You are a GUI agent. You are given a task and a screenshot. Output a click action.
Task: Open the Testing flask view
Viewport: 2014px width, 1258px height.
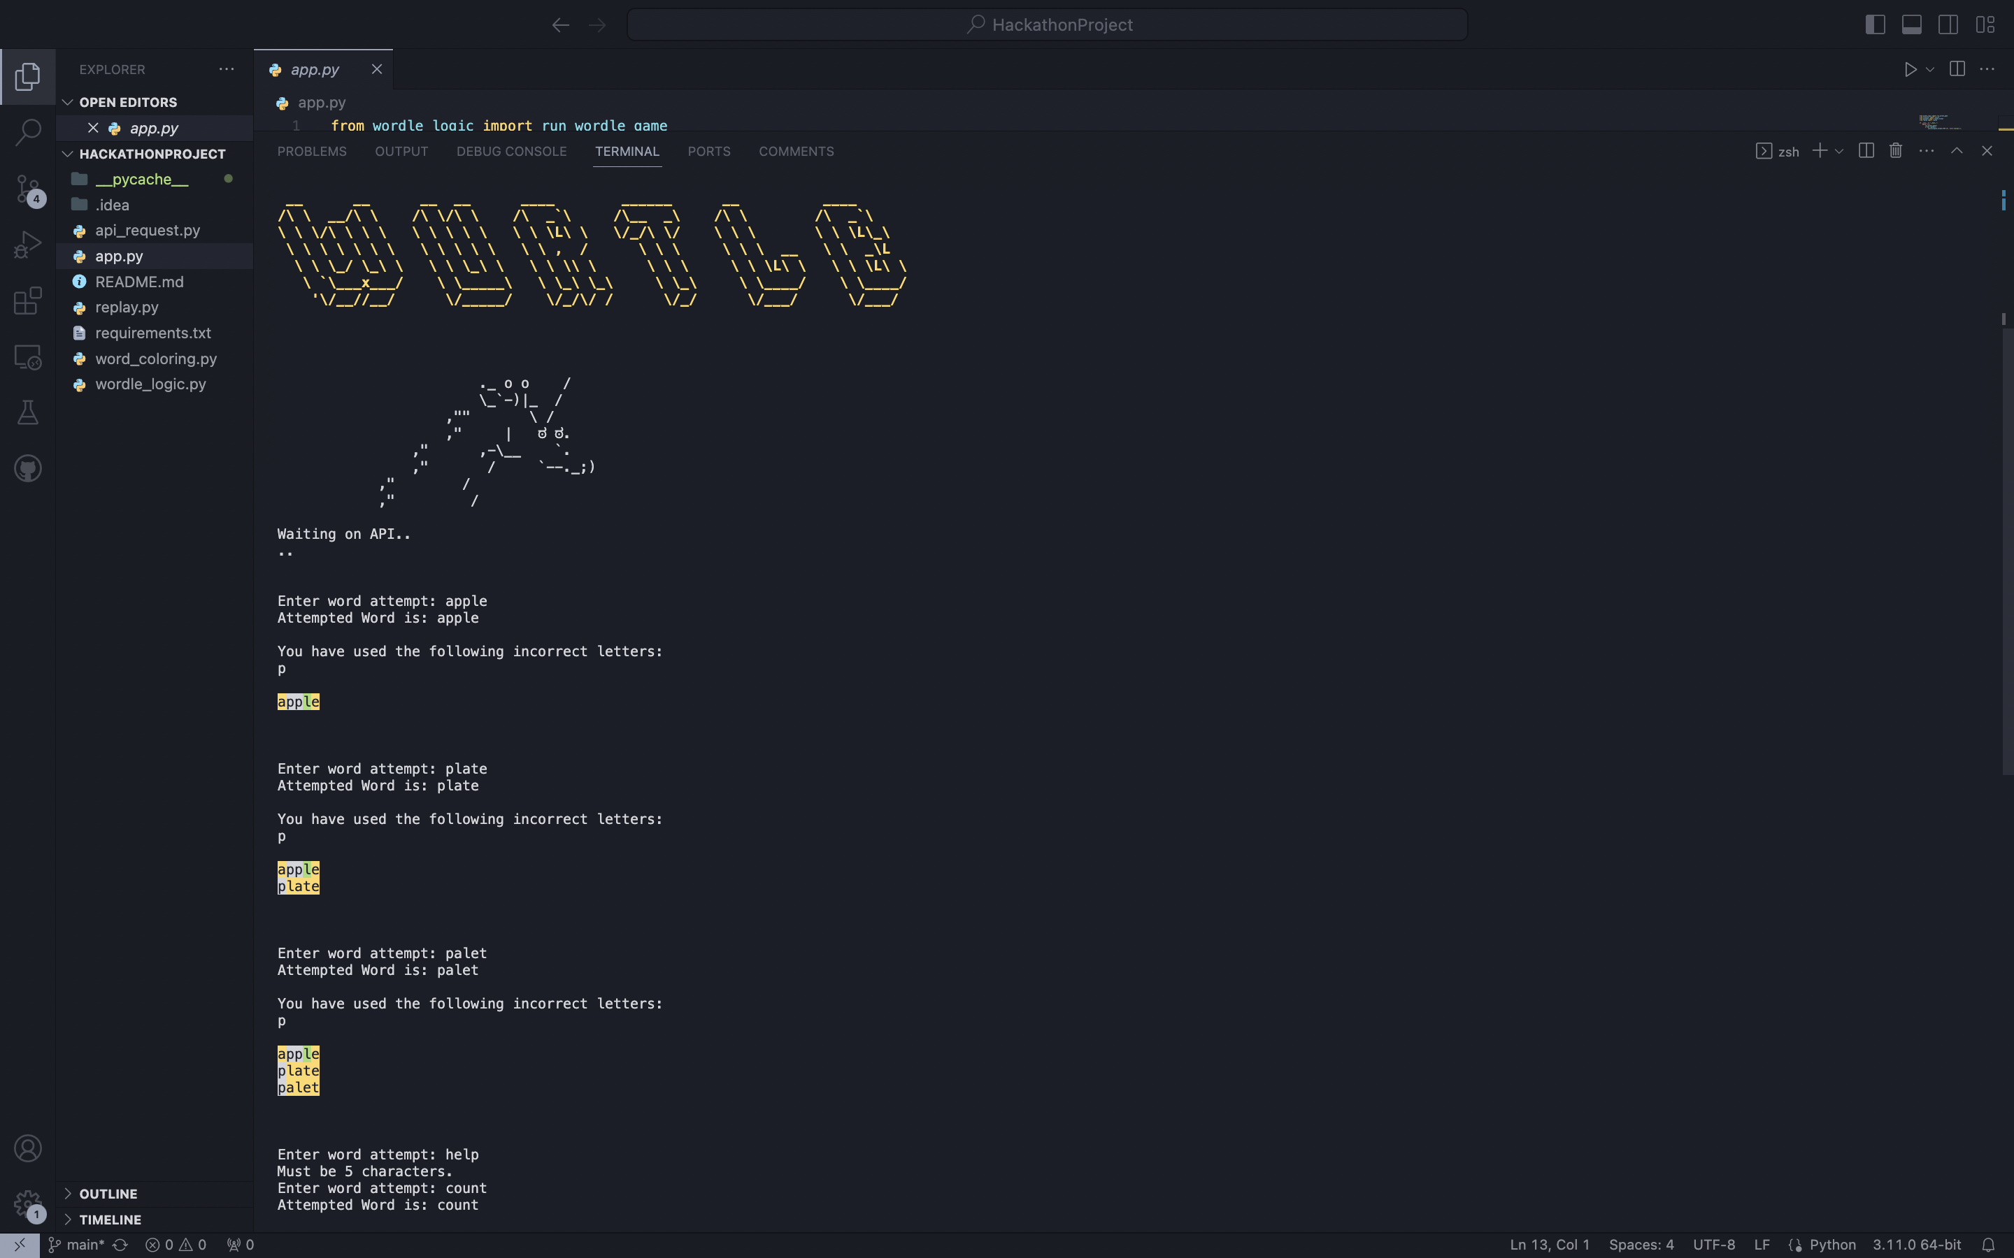(x=27, y=412)
